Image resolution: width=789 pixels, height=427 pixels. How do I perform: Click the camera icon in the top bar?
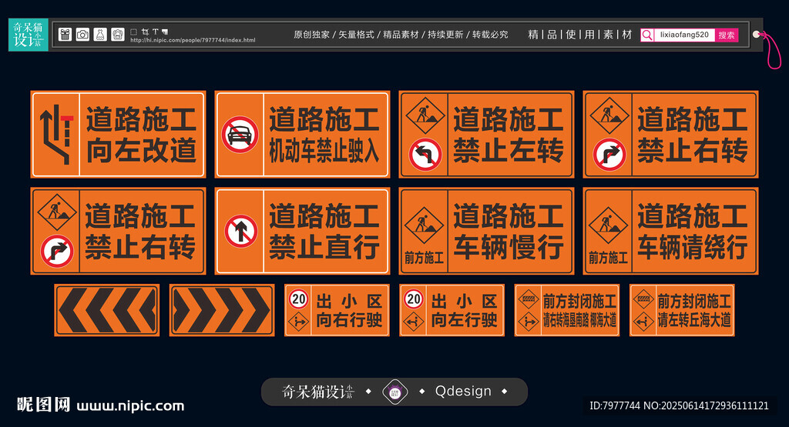pyautogui.click(x=82, y=34)
